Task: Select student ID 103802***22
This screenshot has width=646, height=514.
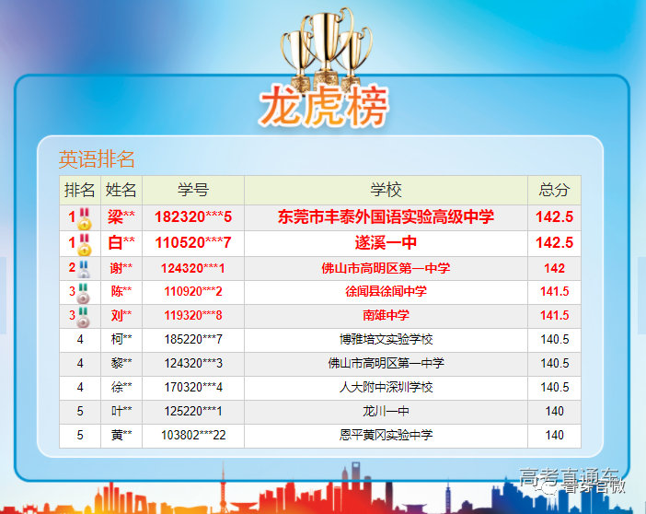Action: pyautogui.click(x=193, y=435)
